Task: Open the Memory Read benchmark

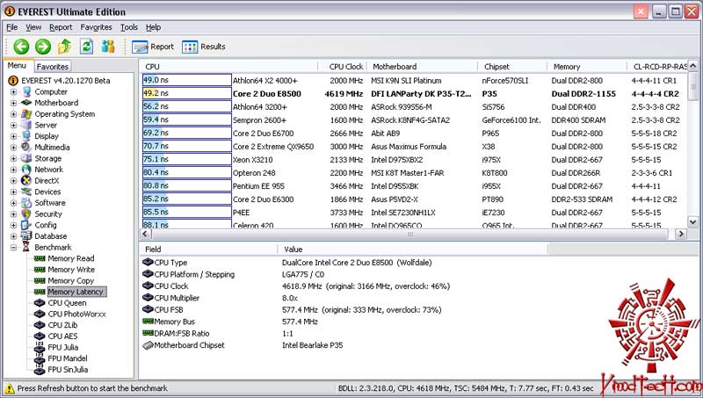Action: (71, 258)
